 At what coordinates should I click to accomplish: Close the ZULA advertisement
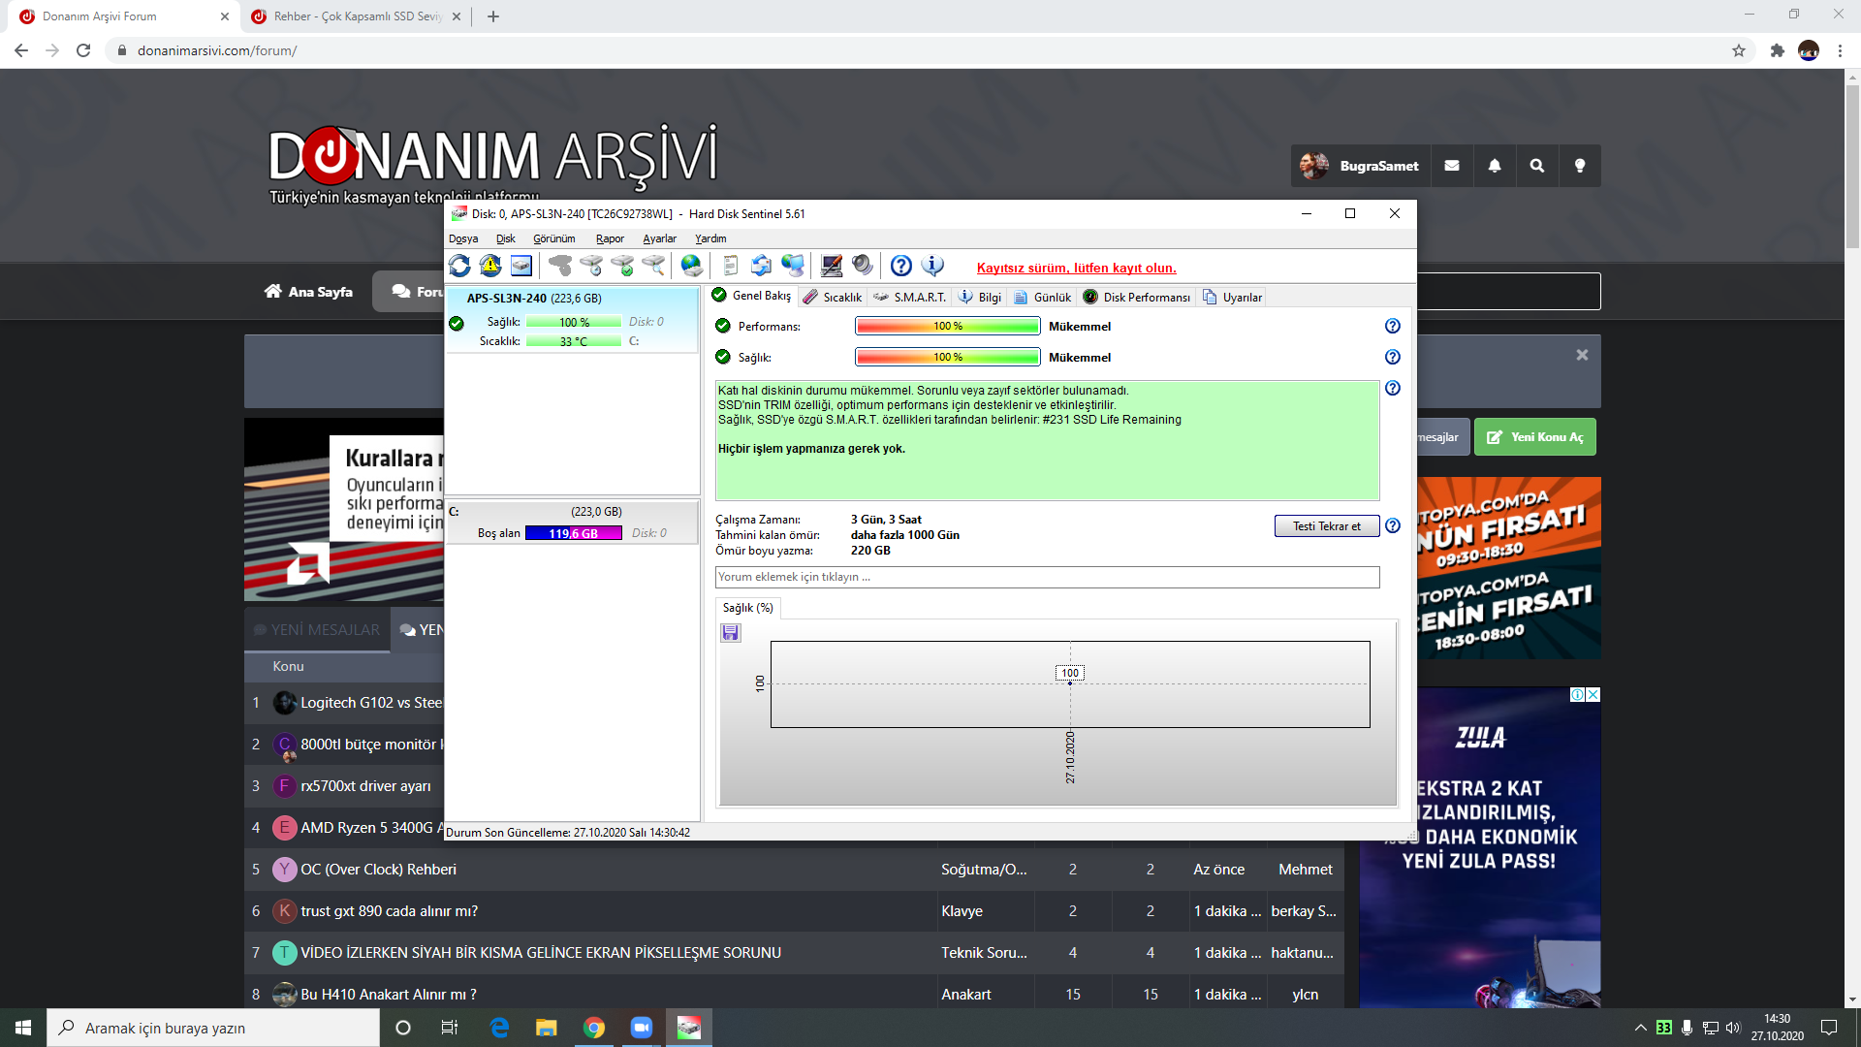[1593, 695]
